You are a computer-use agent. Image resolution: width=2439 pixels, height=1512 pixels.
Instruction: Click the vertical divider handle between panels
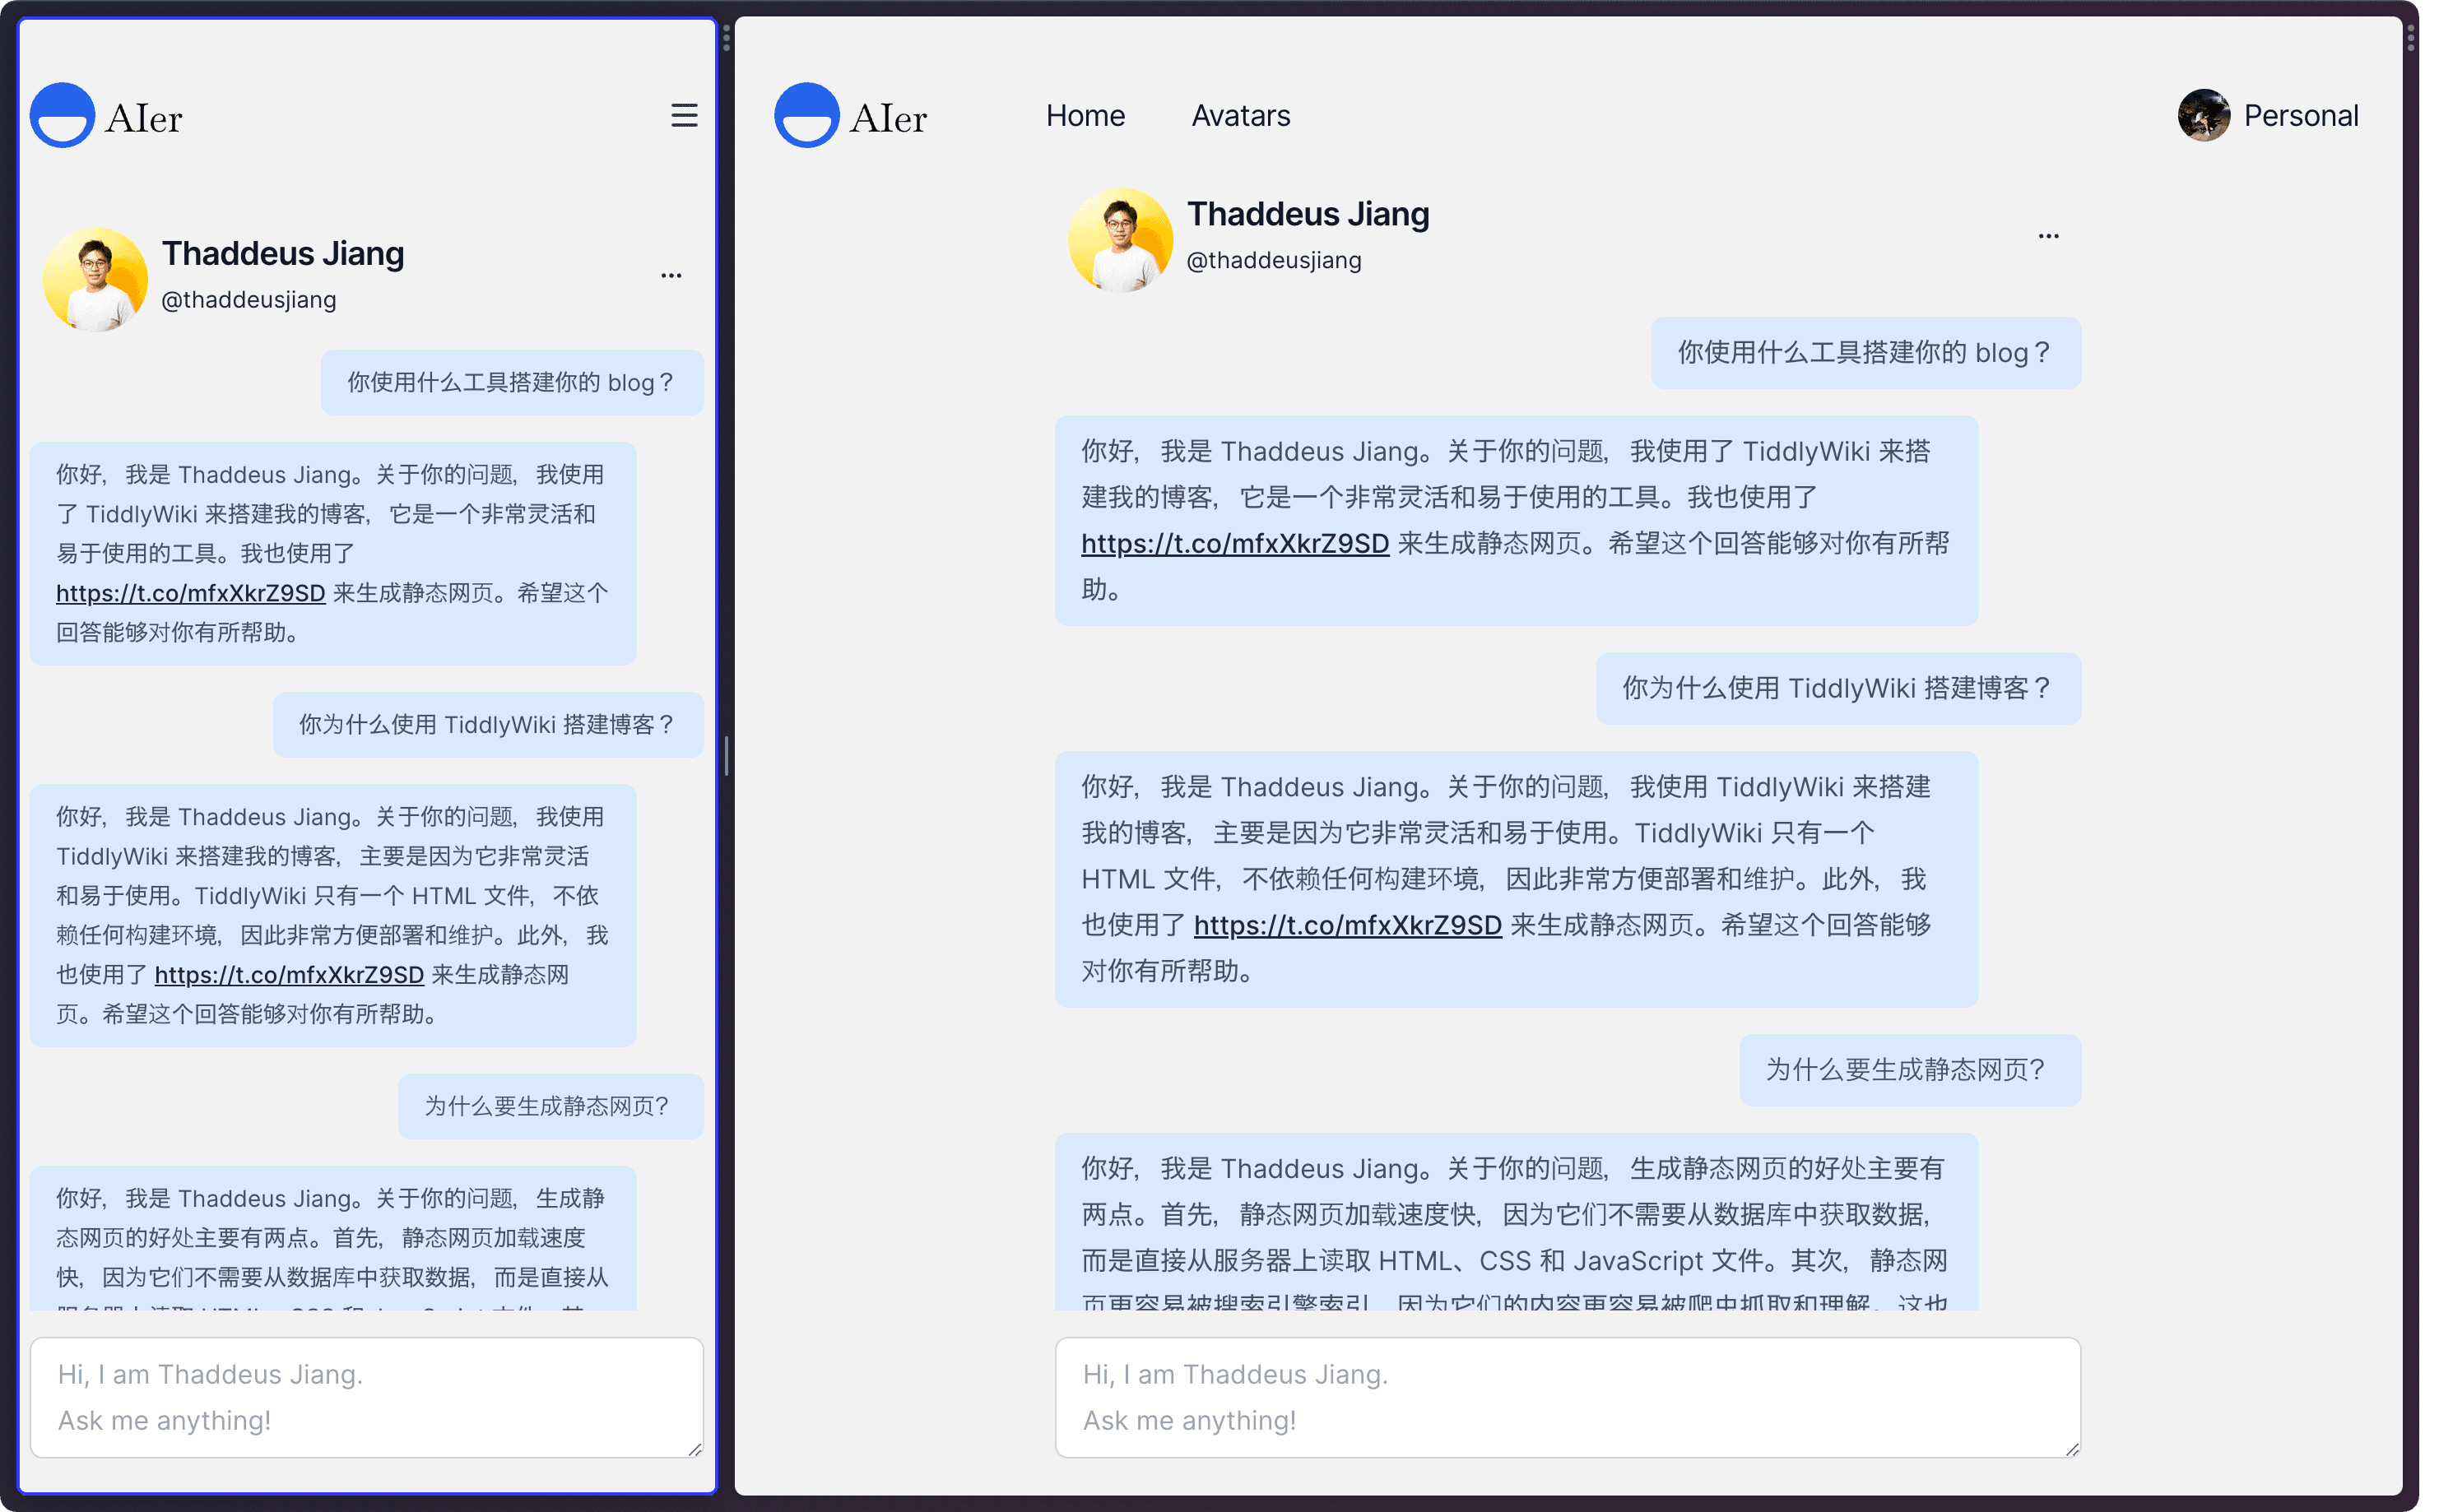(x=726, y=756)
